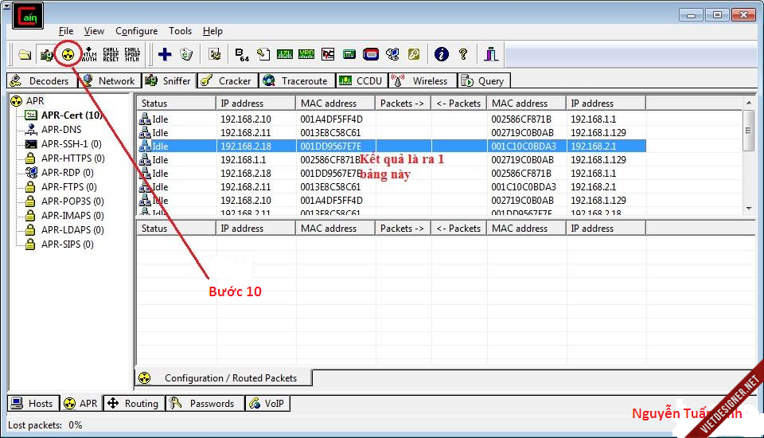Screen dimensions: 764x438
Task: Switch to the Decoders tab
Action: pos(42,81)
